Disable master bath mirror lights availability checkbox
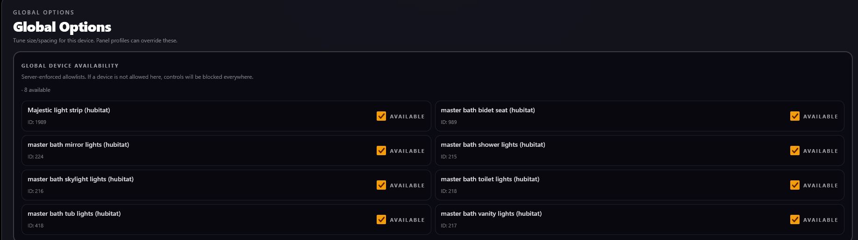This screenshot has height=240, width=858. 381,151
